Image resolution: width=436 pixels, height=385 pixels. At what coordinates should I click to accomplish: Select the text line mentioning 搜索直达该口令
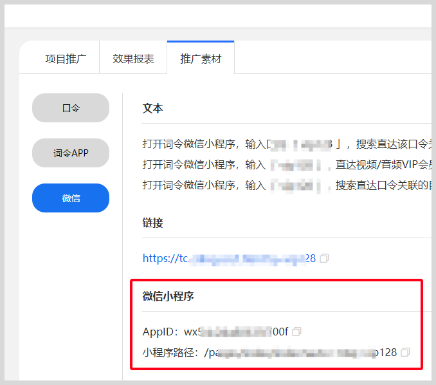[x=287, y=144]
